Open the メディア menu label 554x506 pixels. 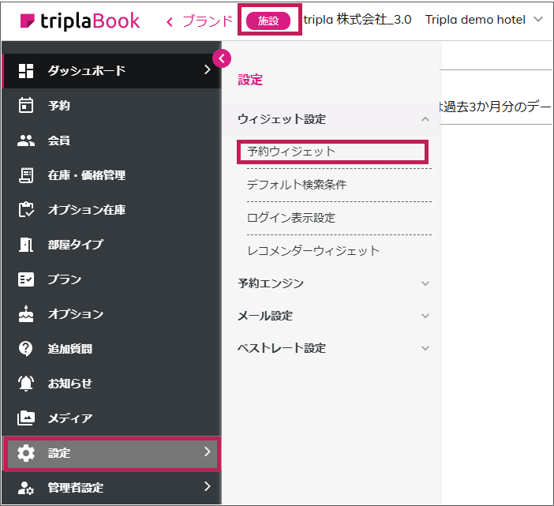pyautogui.click(x=70, y=418)
